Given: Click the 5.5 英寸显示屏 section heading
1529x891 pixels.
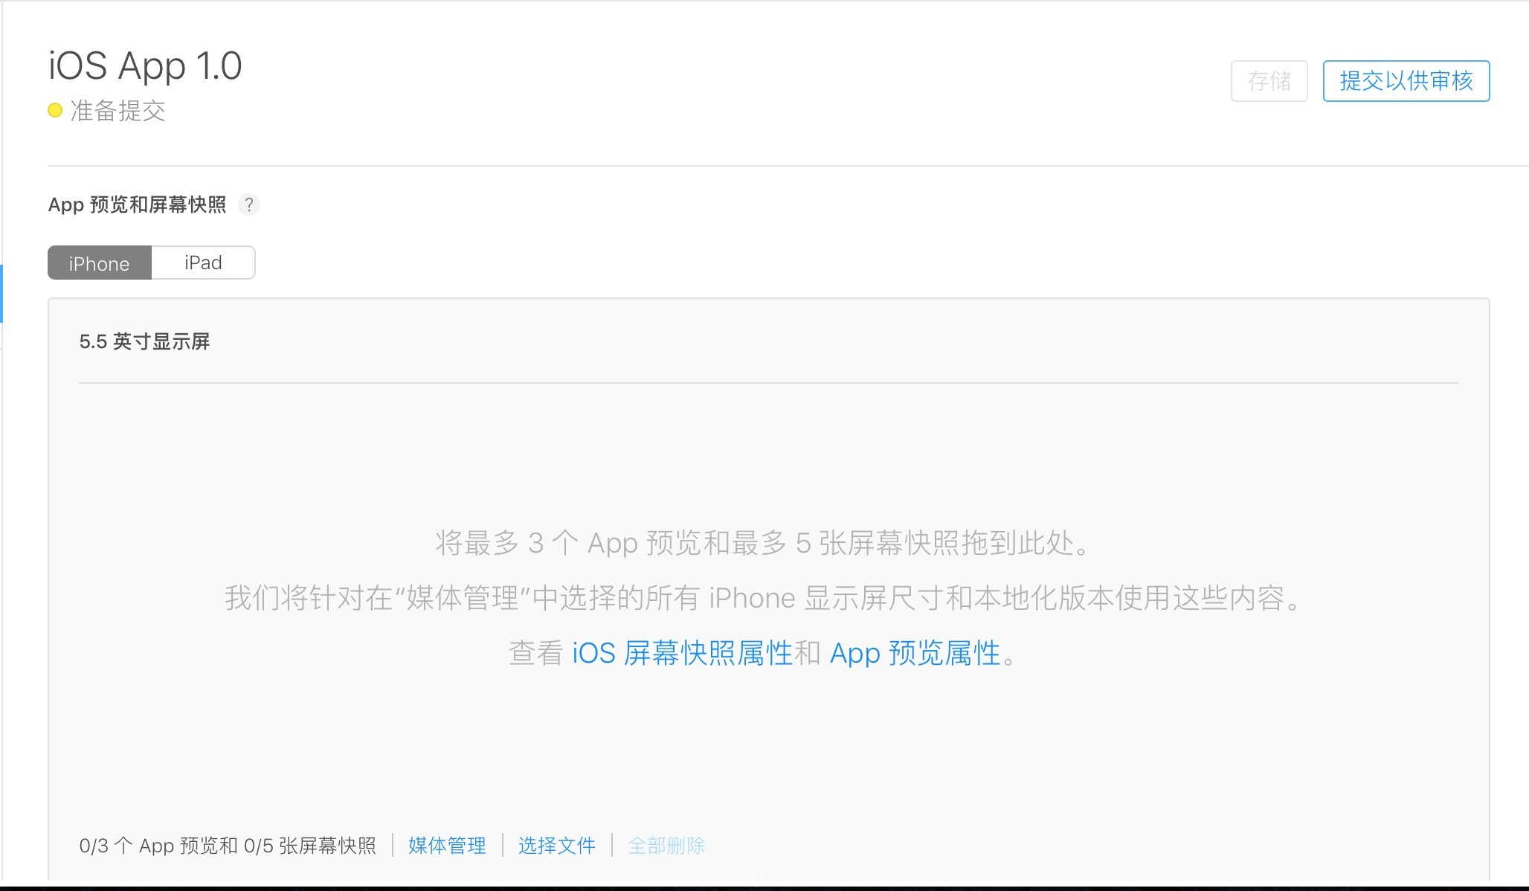Looking at the screenshot, I should point(144,341).
